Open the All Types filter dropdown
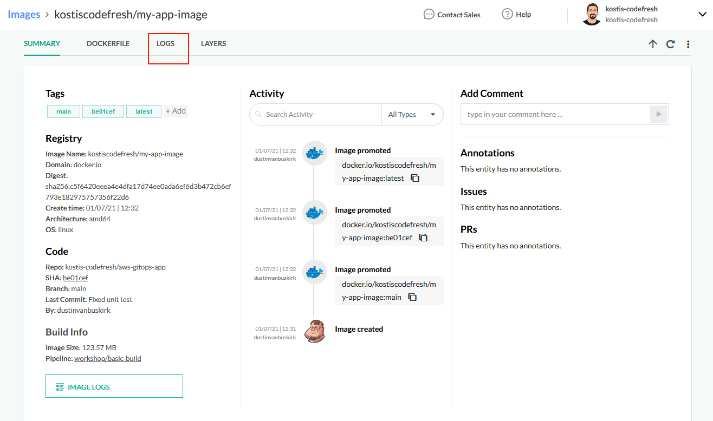713x421 pixels. click(x=412, y=114)
